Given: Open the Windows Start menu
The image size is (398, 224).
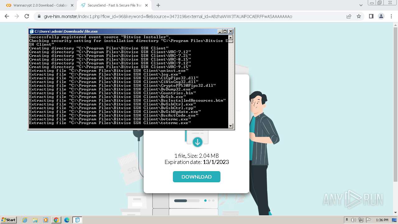Looking at the screenshot, I should click(8, 220).
